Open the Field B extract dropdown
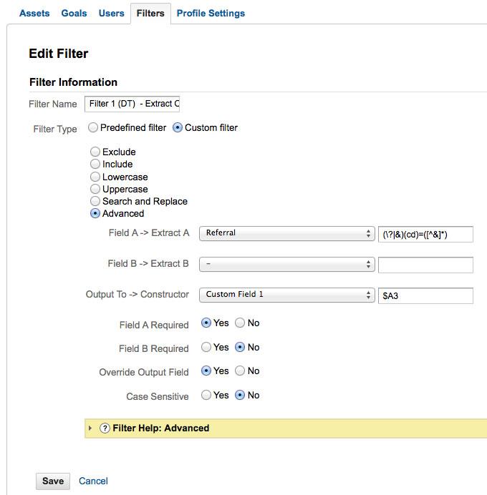This screenshot has width=487, height=495. (286, 264)
